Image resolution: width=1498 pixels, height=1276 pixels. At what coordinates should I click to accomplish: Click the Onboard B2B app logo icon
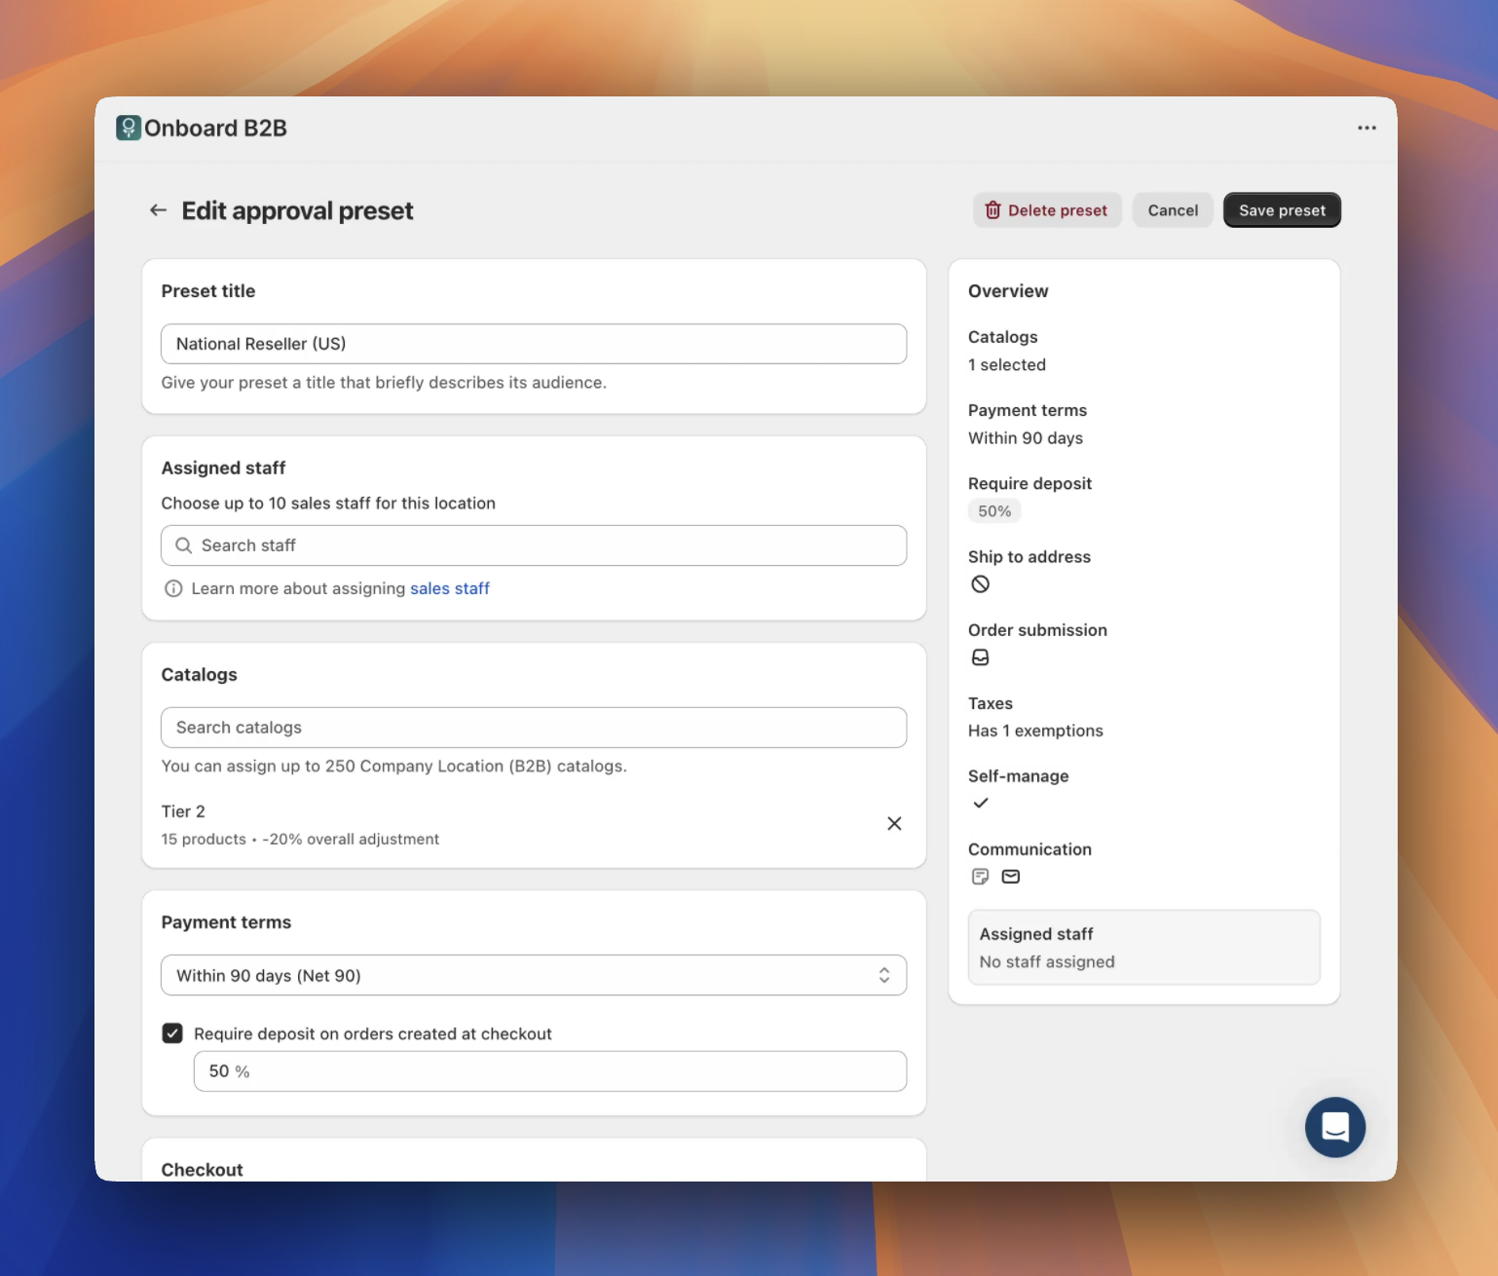[127, 128]
